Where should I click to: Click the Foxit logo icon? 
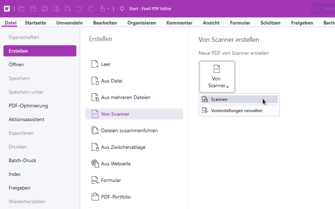pyautogui.click(x=6, y=9)
